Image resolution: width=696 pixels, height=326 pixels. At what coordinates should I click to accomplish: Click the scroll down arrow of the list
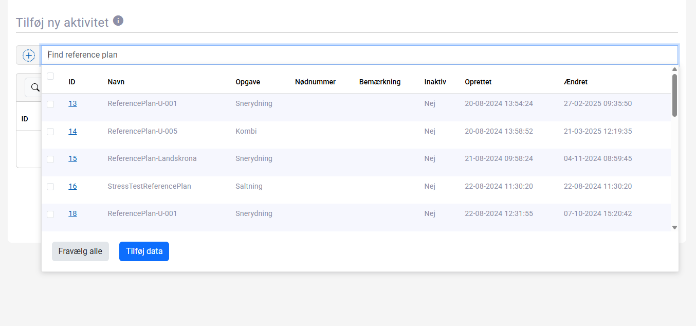(x=674, y=227)
